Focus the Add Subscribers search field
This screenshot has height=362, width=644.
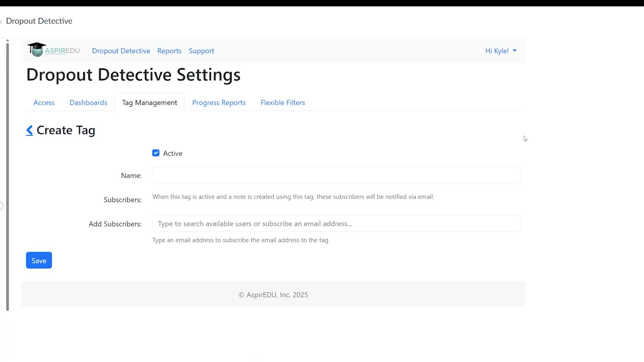(x=336, y=223)
